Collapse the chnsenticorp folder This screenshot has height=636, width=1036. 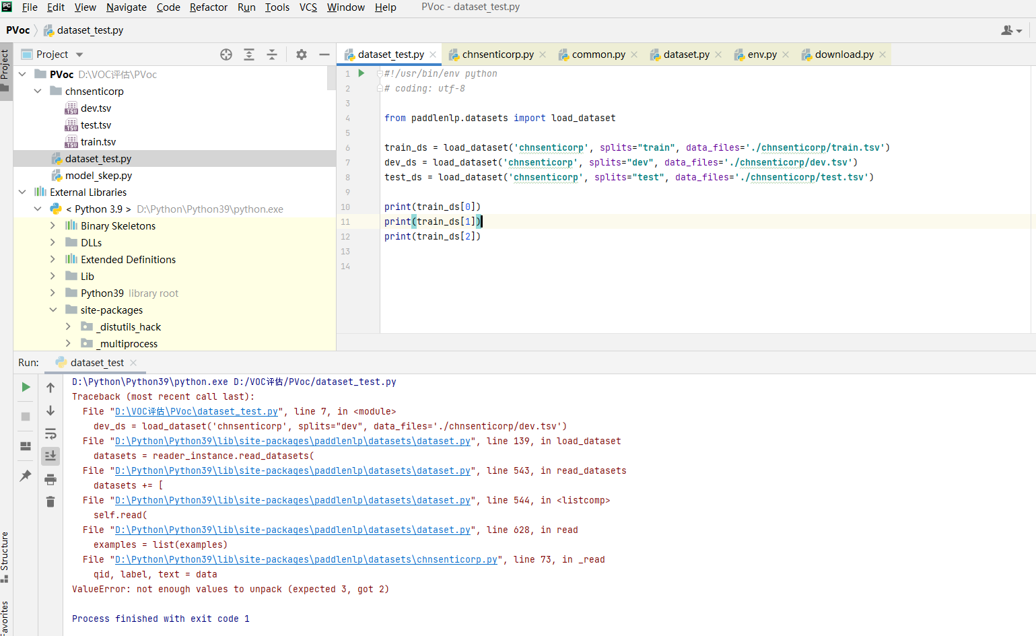(x=38, y=91)
